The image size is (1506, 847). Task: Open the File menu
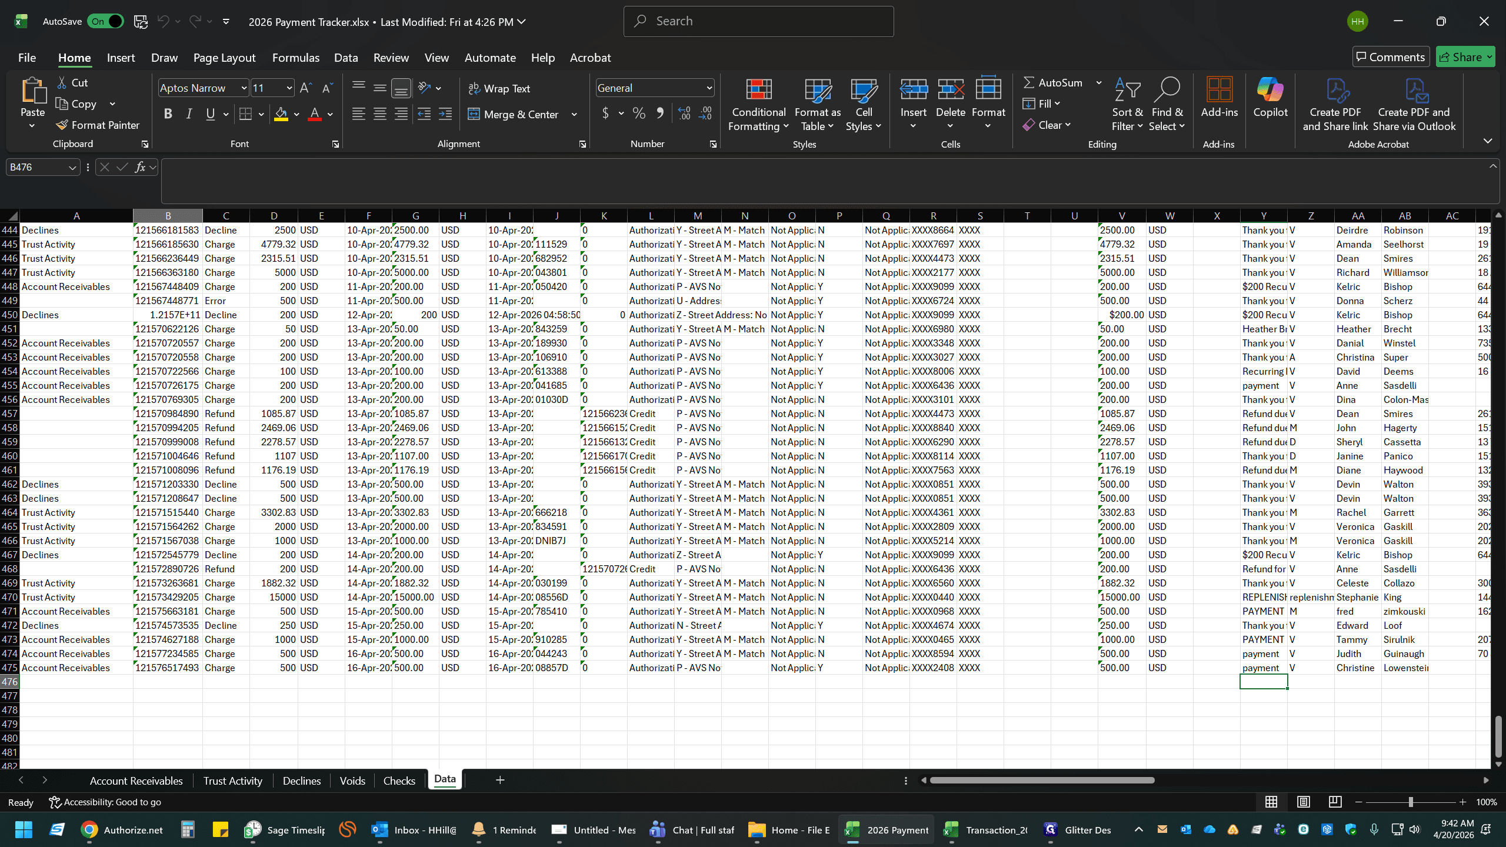point(26,58)
